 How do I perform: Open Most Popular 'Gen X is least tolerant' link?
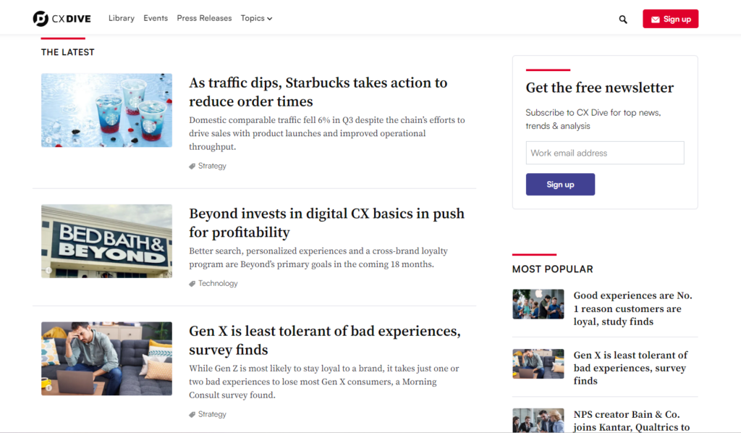pos(630,368)
